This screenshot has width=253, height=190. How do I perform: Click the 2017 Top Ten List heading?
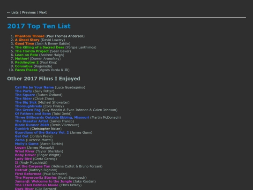click(x=39, y=26)
